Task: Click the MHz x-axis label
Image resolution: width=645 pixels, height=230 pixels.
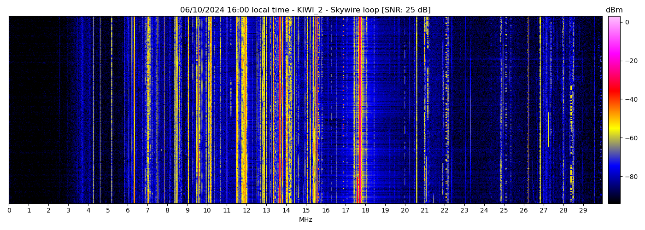Action: click(x=305, y=220)
